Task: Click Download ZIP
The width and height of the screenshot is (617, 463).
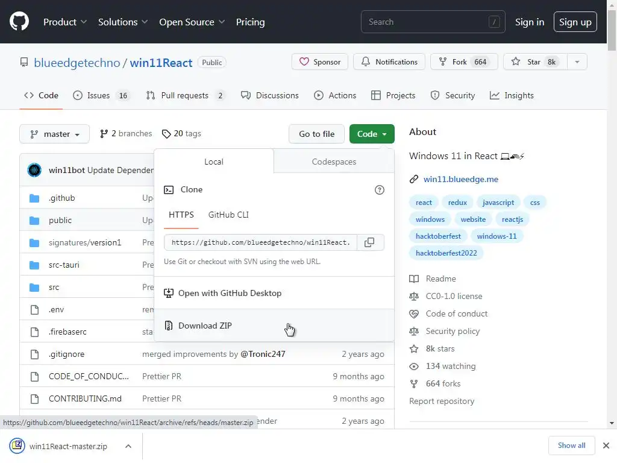Action: pos(274,326)
